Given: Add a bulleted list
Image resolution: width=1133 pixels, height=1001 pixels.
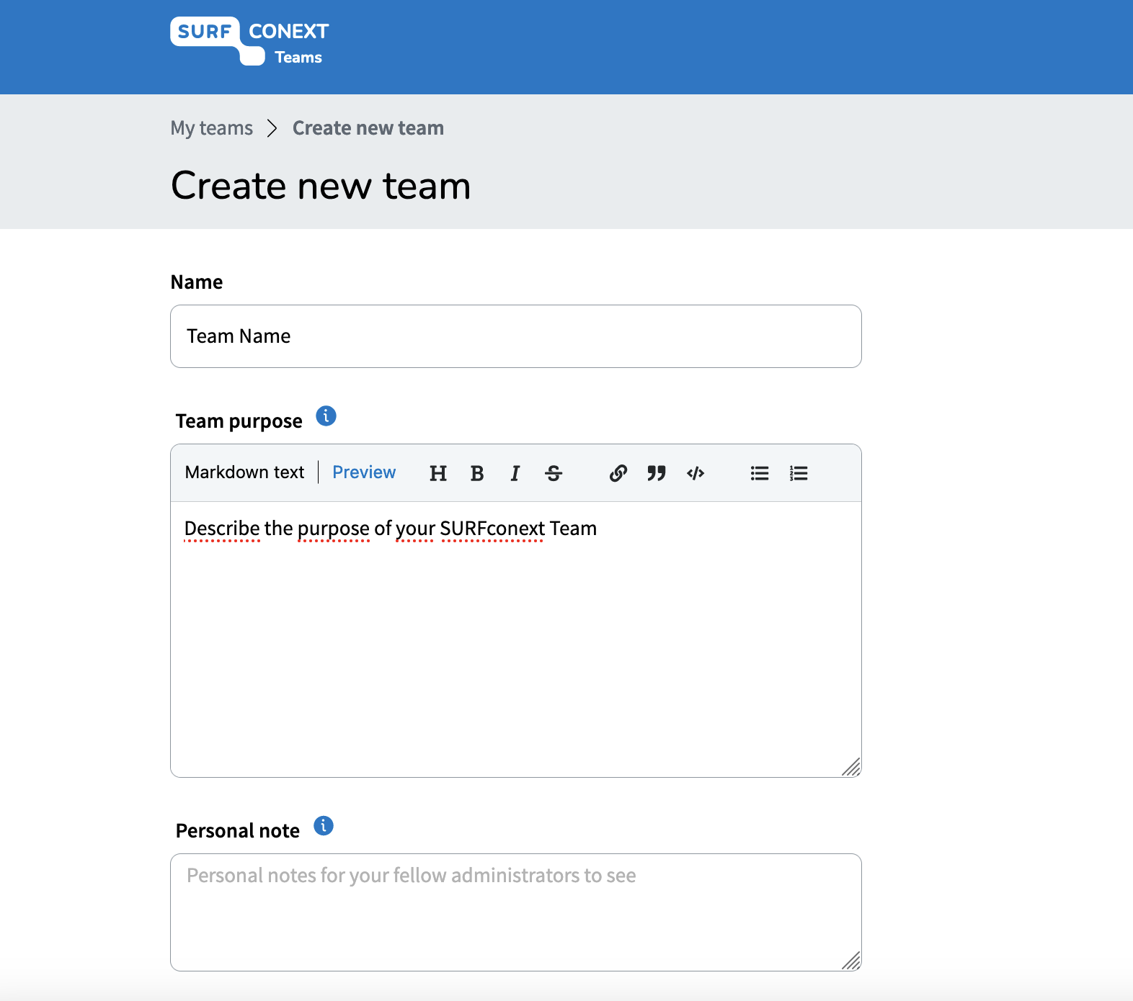Looking at the screenshot, I should [760, 473].
